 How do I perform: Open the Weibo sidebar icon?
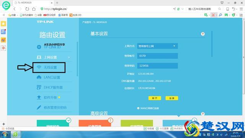[x=3, y=40]
